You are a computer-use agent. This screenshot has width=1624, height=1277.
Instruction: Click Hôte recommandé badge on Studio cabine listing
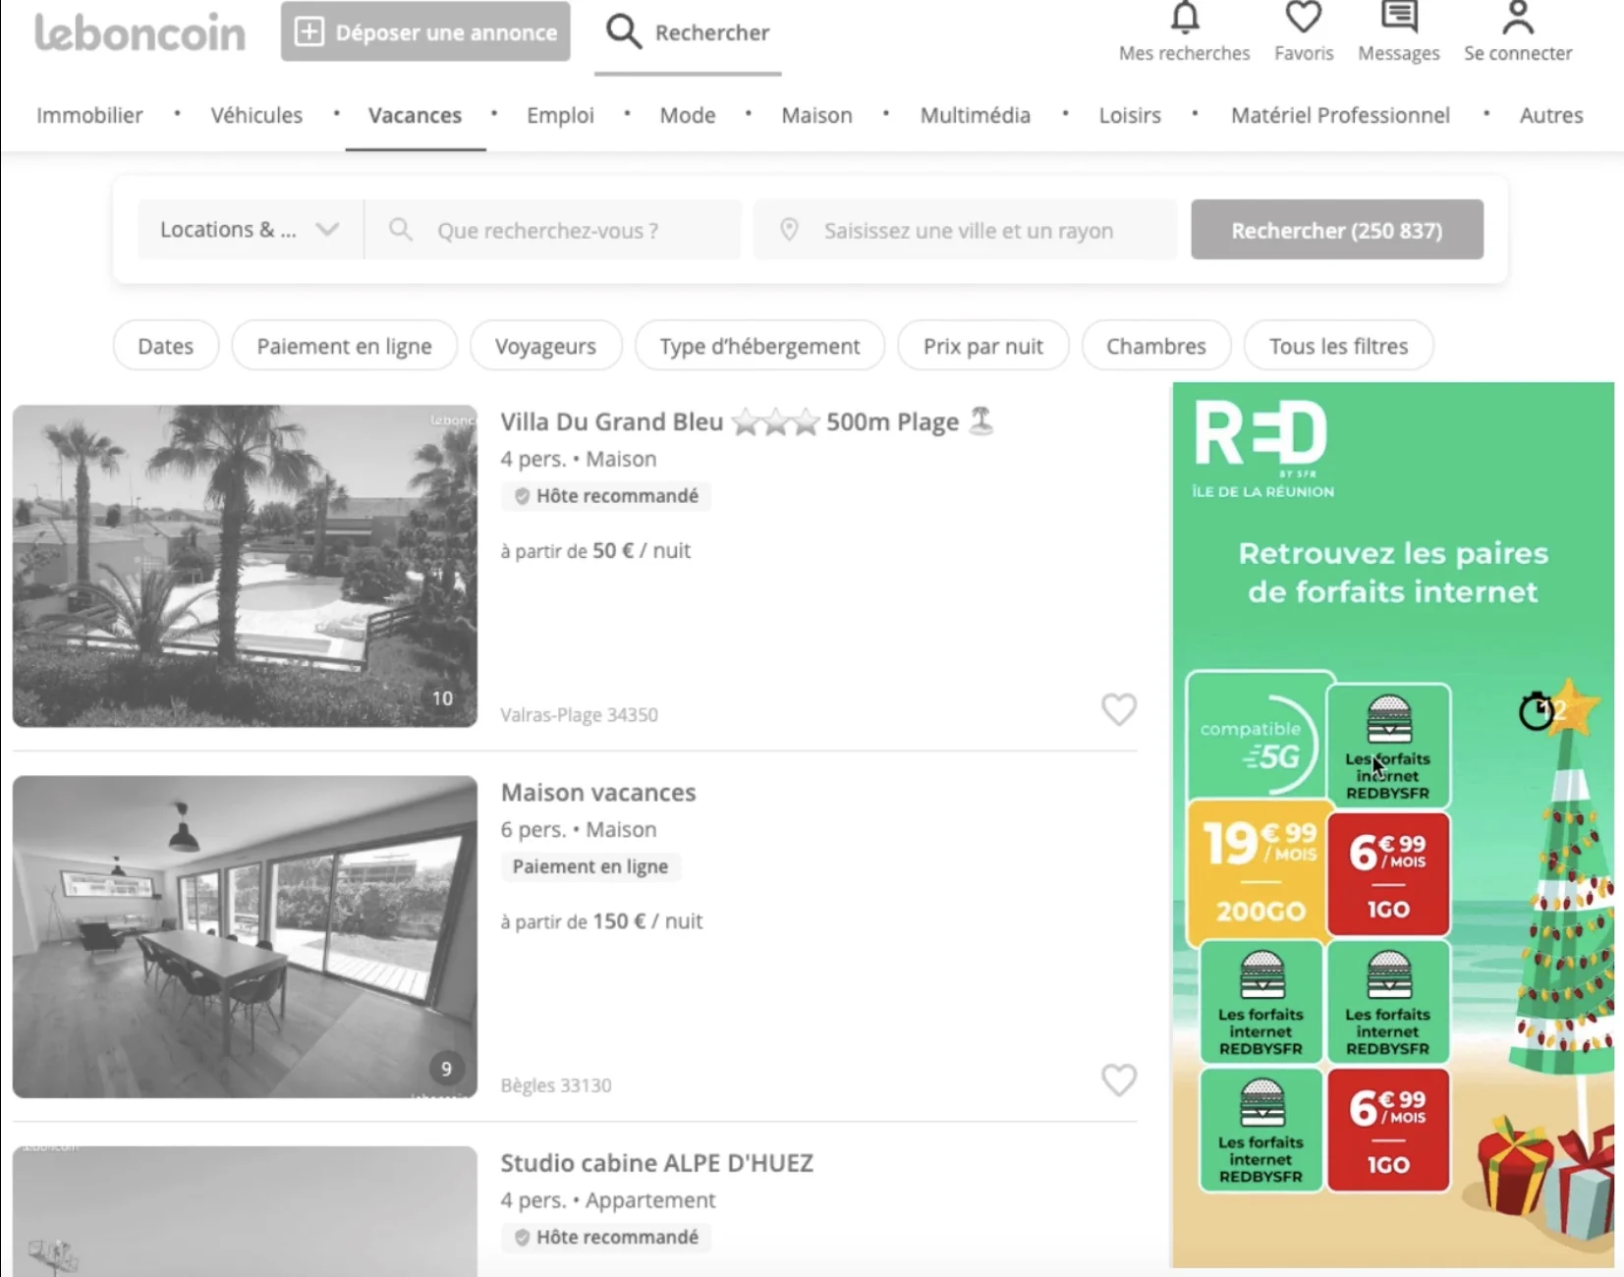tap(606, 1237)
